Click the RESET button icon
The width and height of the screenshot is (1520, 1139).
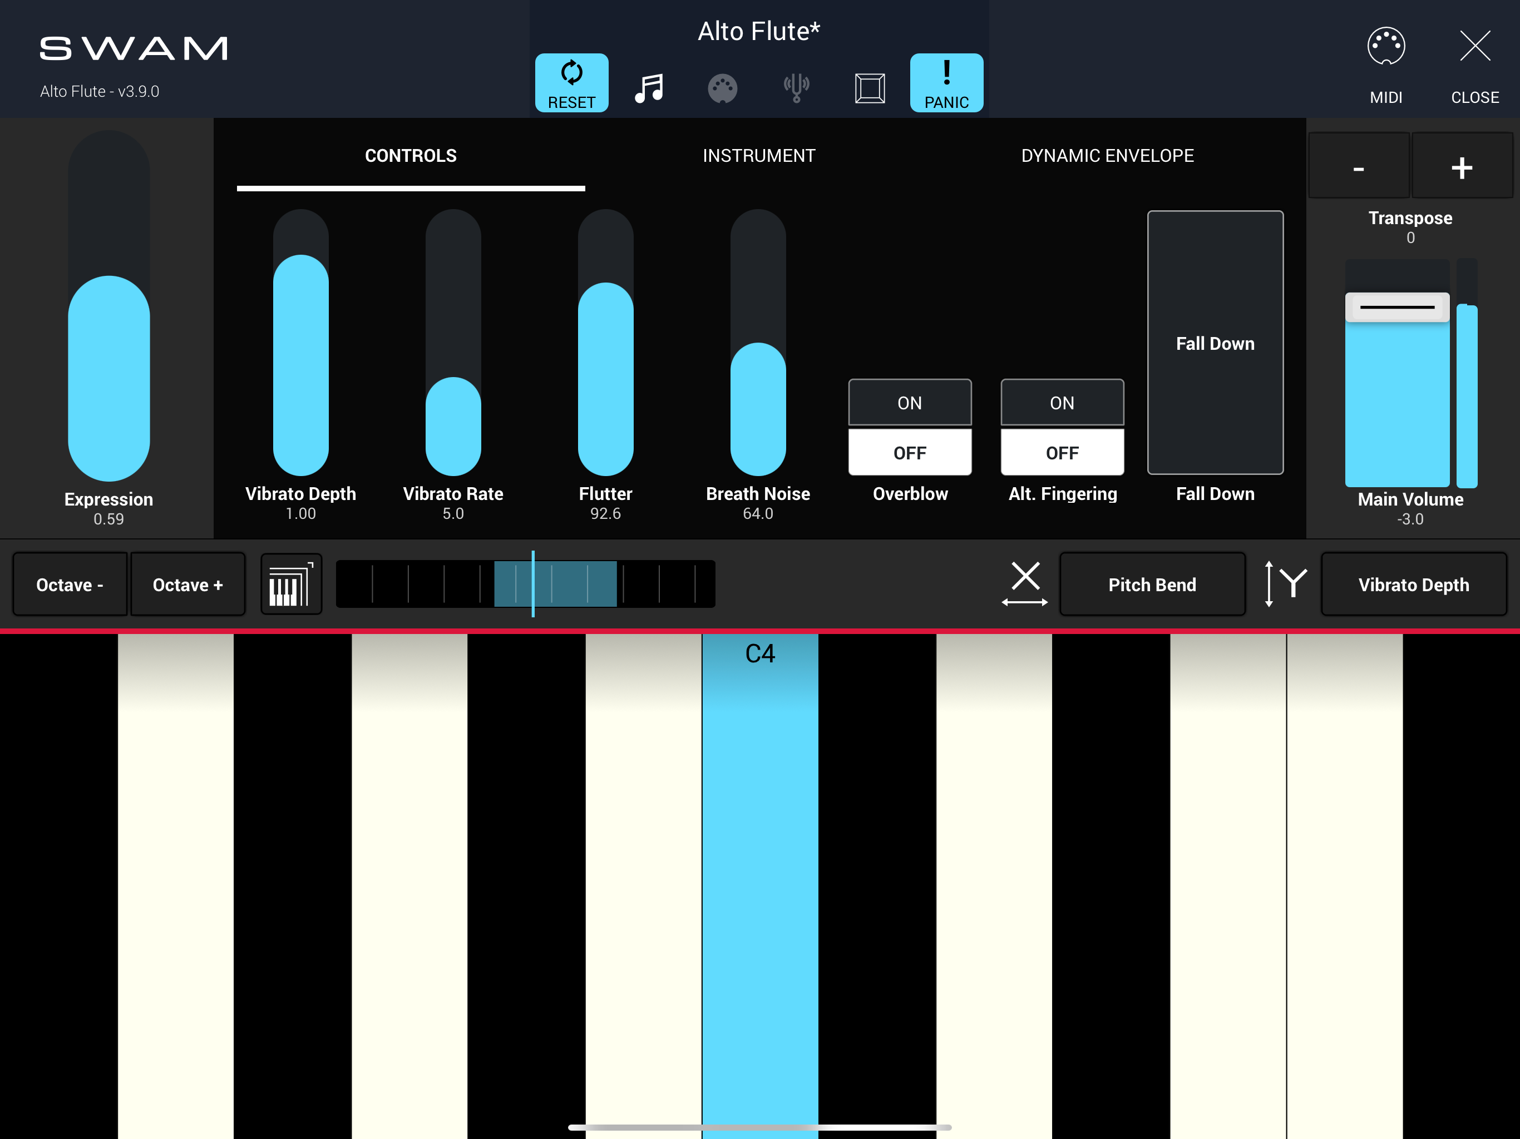click(572, 82)
